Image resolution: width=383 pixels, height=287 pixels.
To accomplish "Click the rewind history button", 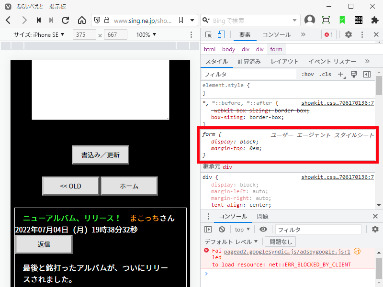I will (x=39, y=20).
